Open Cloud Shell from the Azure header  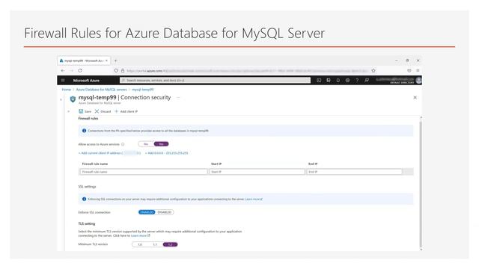pyautogui.click(x=319, y=80)
